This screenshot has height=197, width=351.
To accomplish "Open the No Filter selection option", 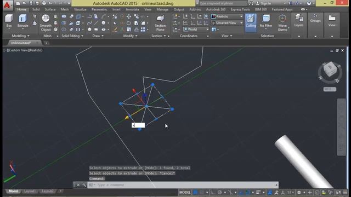I will 266,21.
